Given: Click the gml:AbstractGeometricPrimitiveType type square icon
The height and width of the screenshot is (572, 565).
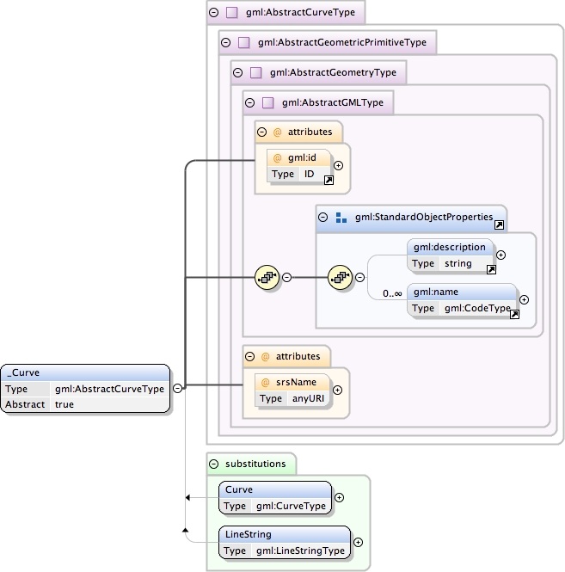Looking at the screenshot, I should 243,43.
